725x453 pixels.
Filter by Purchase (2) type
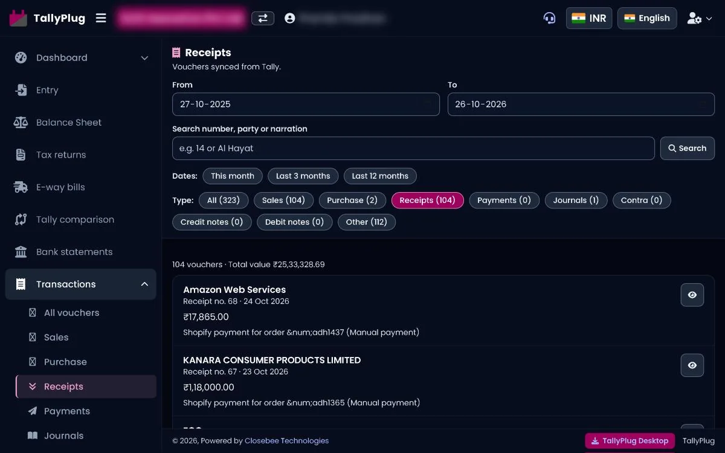[x=352, y=201]
